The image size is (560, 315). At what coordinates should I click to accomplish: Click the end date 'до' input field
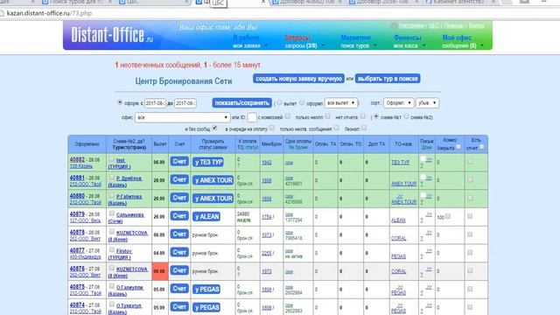pos(185,103)
